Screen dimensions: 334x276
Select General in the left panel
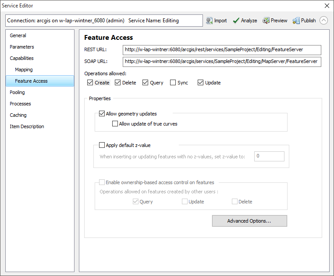click(x=18, y=35)
